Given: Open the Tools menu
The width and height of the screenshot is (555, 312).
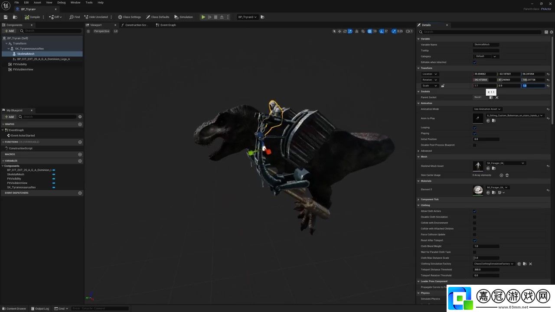Looking at the screenshot, I should tap(89, 3).
